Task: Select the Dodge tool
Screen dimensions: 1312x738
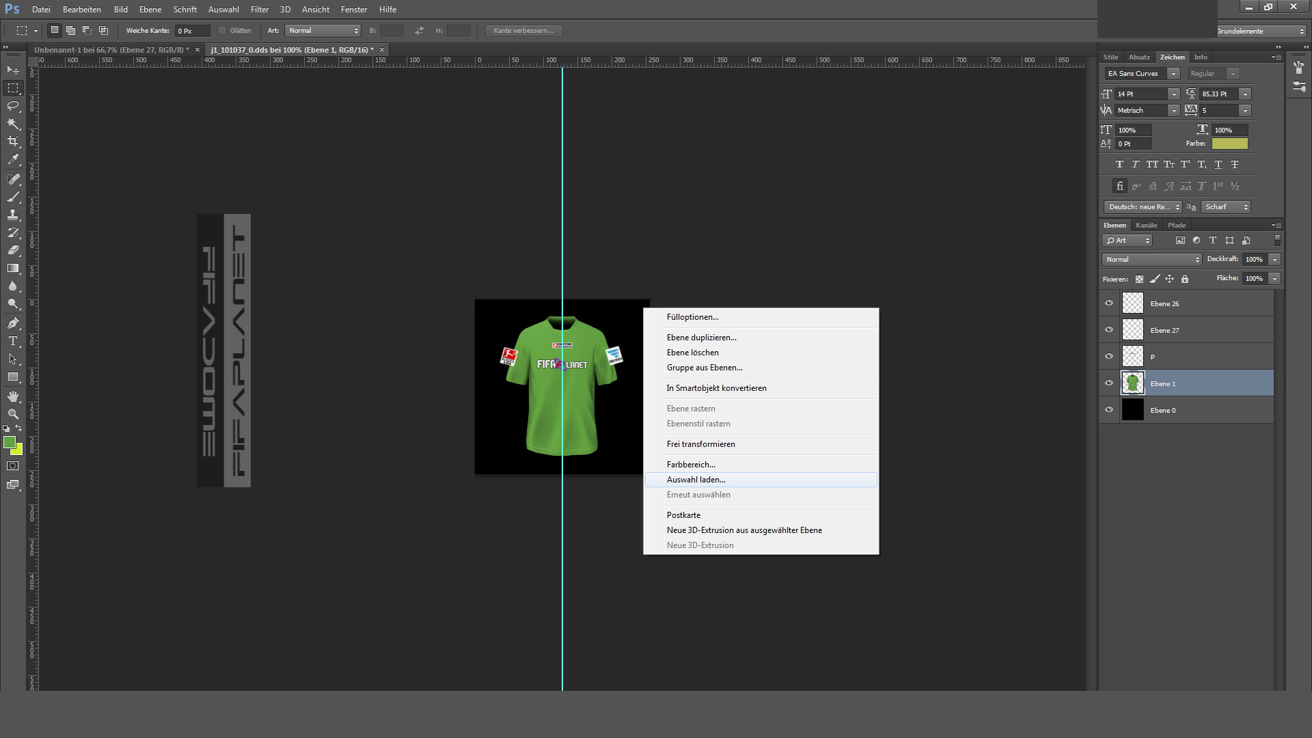Action: point(13,303)
